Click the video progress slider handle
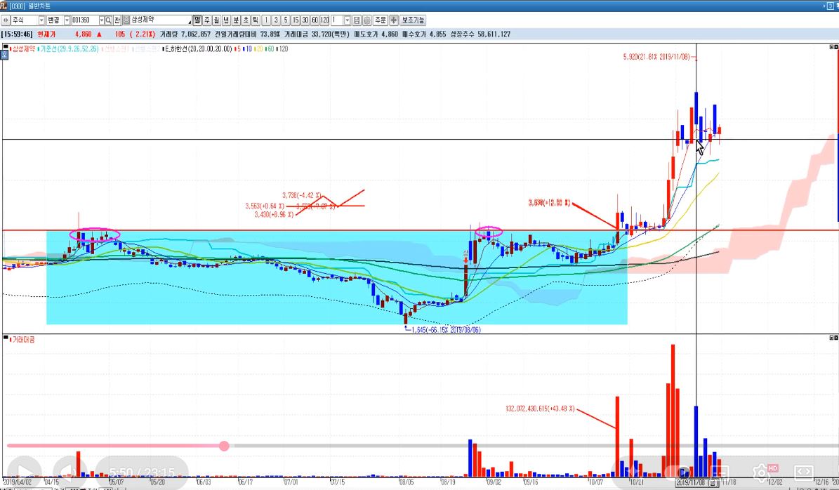This screenshot has height=490, width=839. coord(224,446)
